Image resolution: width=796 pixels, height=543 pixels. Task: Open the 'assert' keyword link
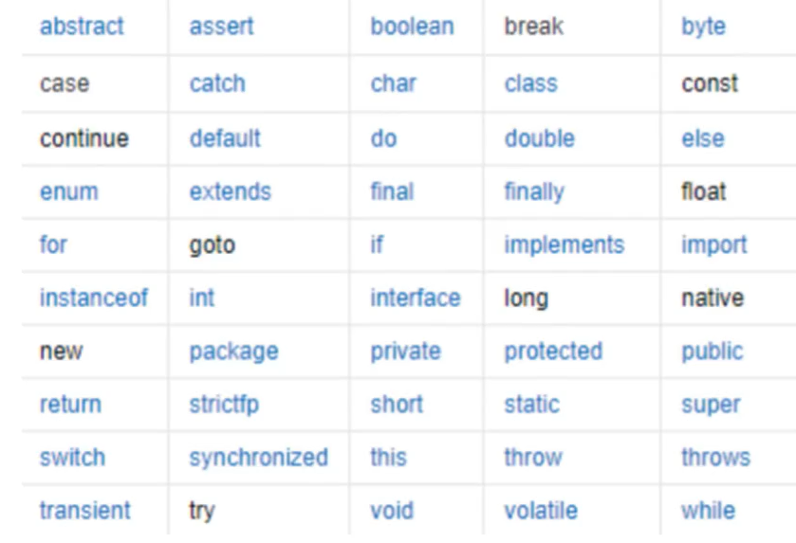pos(221,27)
